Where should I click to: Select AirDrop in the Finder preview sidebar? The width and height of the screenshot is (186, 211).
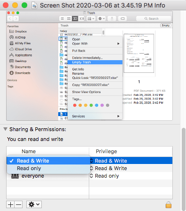17,37
